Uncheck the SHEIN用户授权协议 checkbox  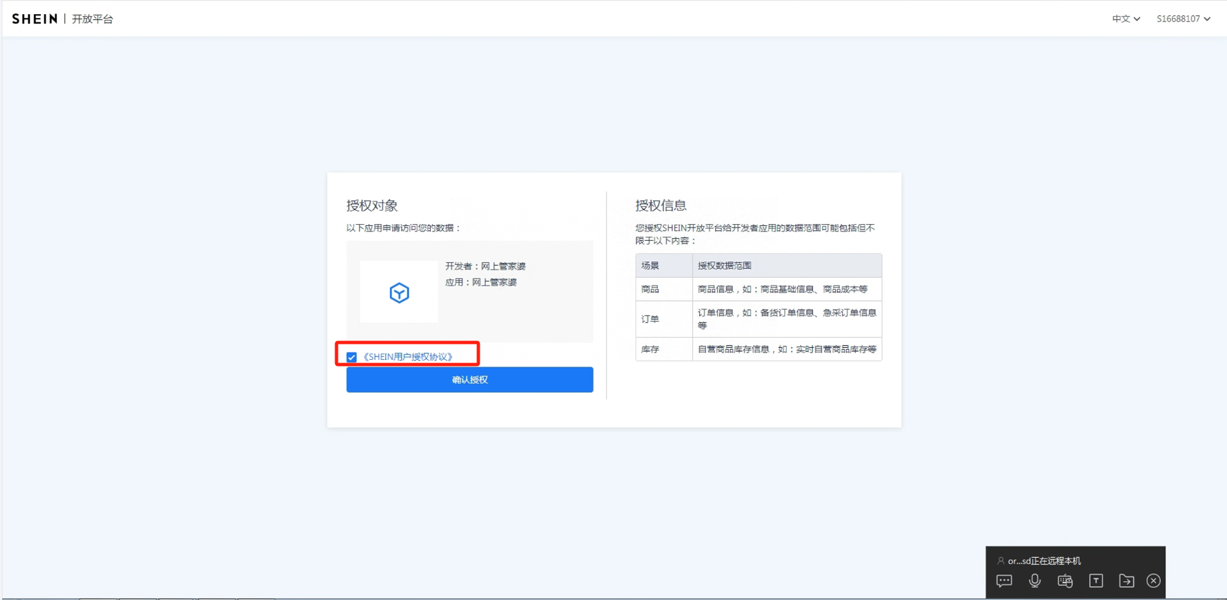(x=351, y=357)
